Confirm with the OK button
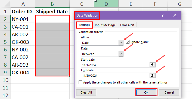 [x=146, y=92]
